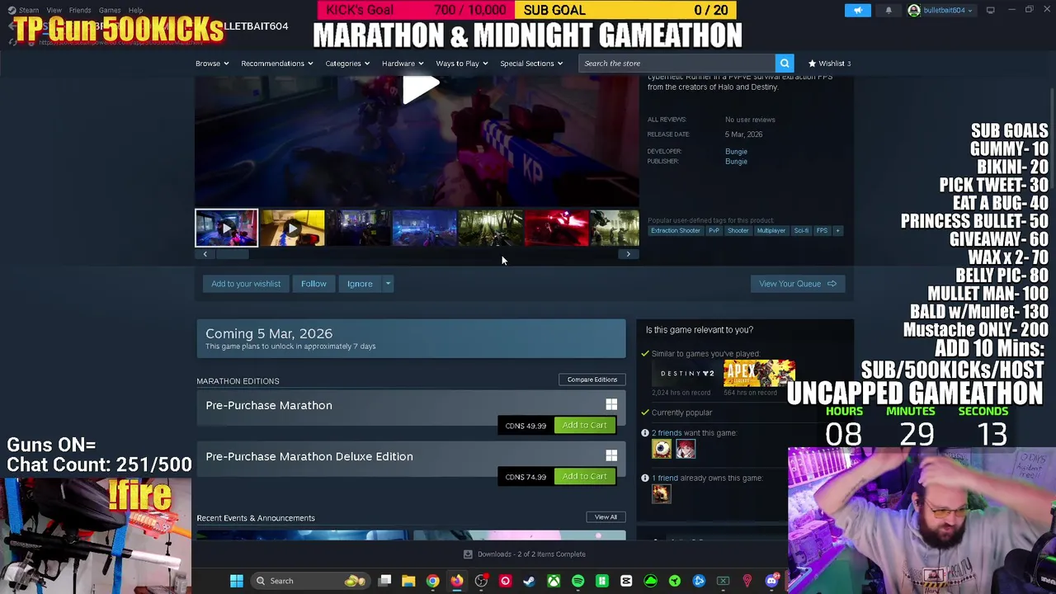1056x594 pixels.
Task: Open Spotify from the taskbar
Action: click(x=577, y=581)
